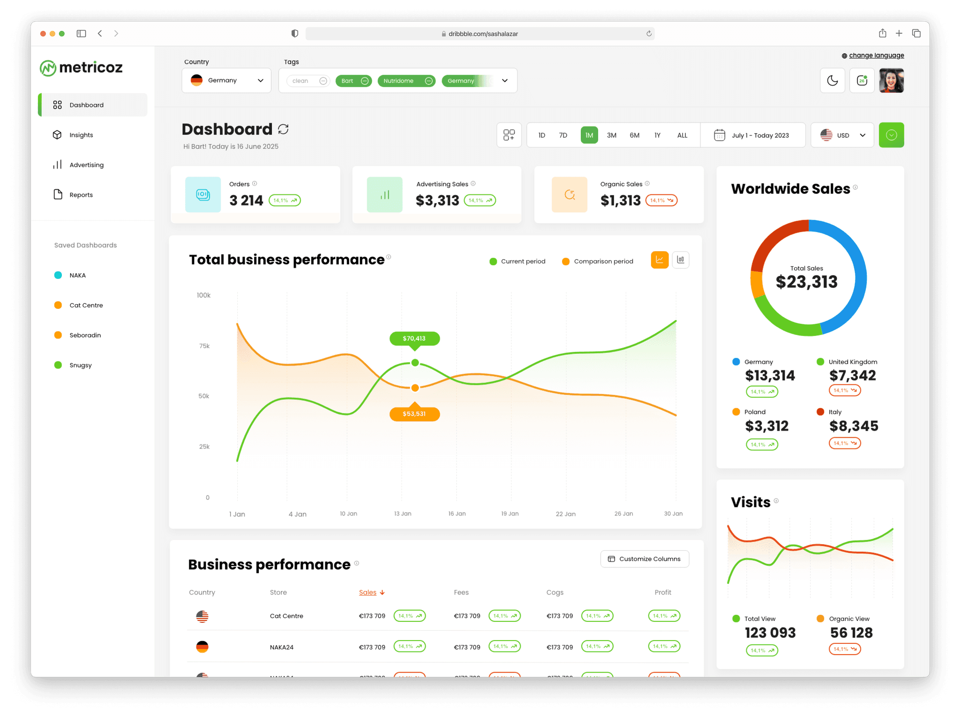Remove the Bart tag

365,81
